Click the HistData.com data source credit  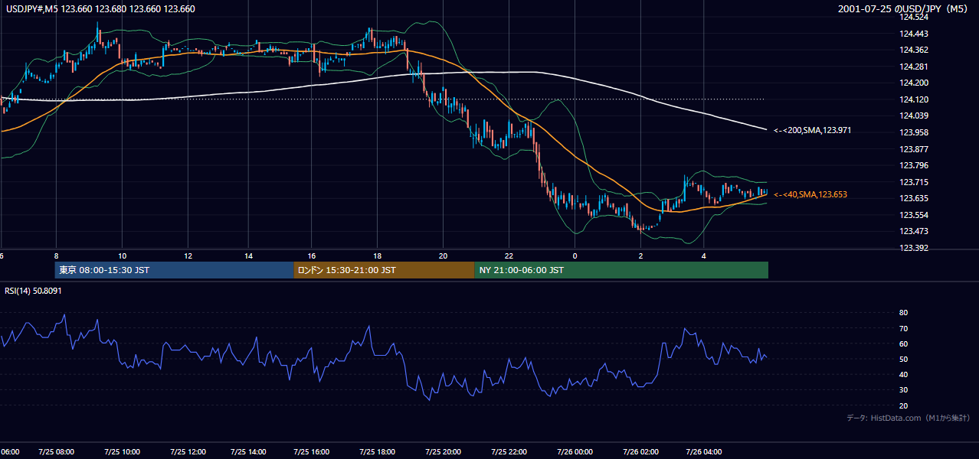click(x=909, y=418)
